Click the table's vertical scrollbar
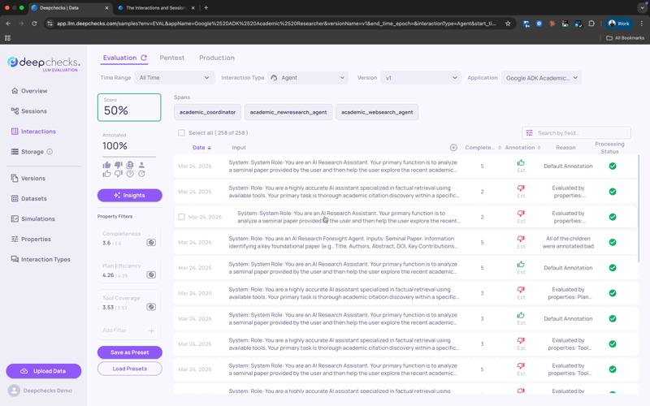 [639, 209]
